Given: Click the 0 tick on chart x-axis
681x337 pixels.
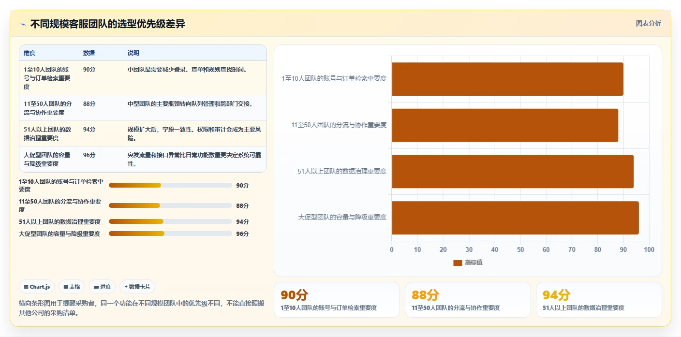Looking at the screenshot, I should point(392,250).
